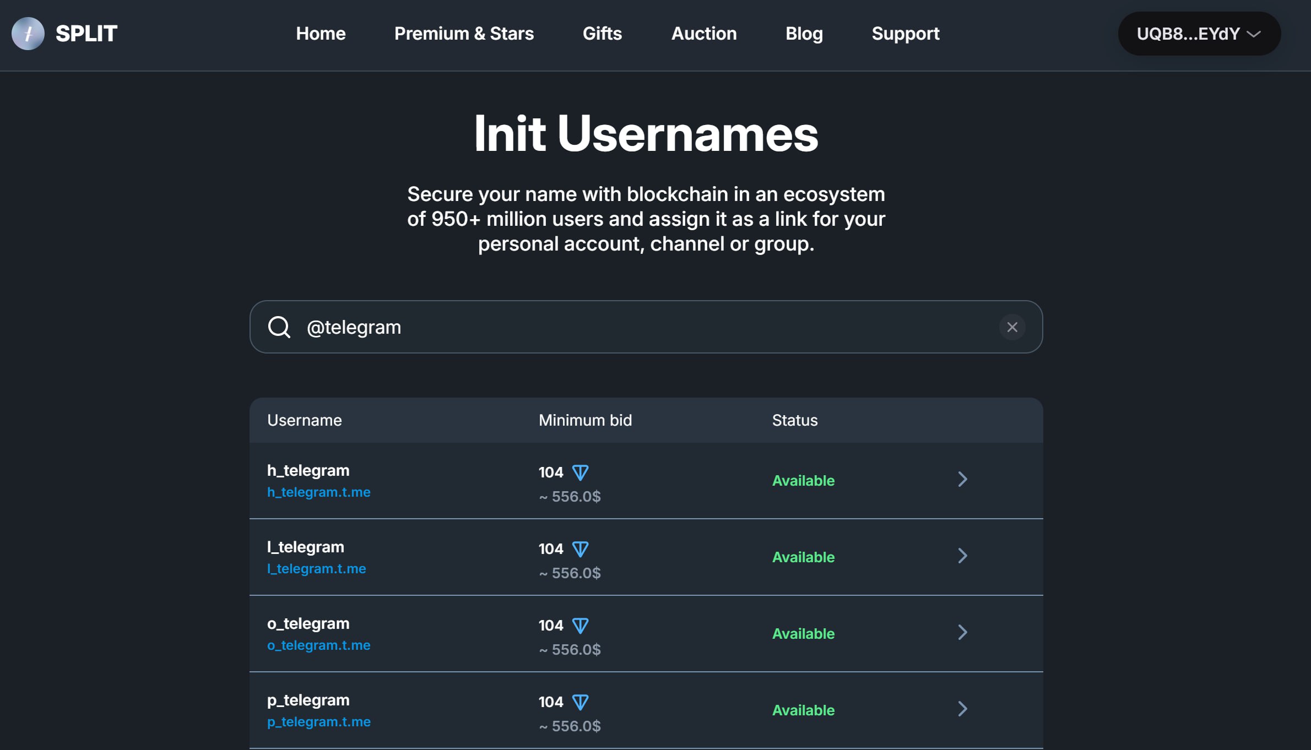Open the Gifts page
Image resolution: width=1311 pixels, height=750 pixels.
(602, 34)
